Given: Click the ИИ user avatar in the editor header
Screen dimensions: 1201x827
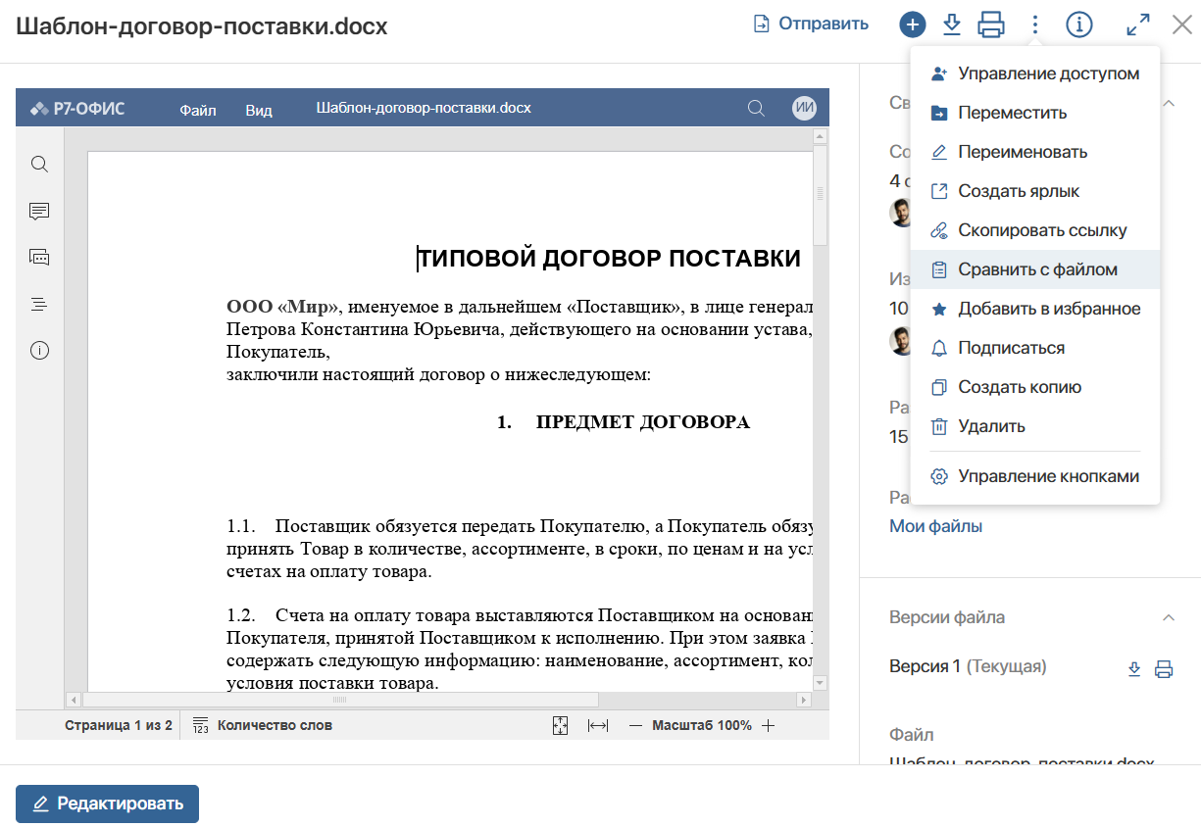Looking at the screenshot, I should coord(804,108).
